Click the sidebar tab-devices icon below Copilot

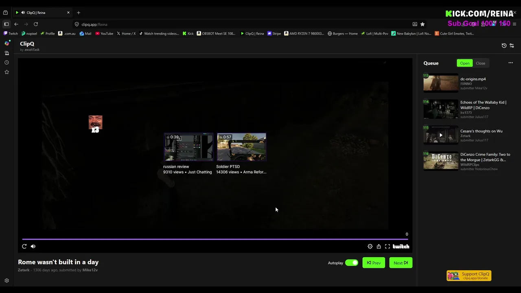7,53
